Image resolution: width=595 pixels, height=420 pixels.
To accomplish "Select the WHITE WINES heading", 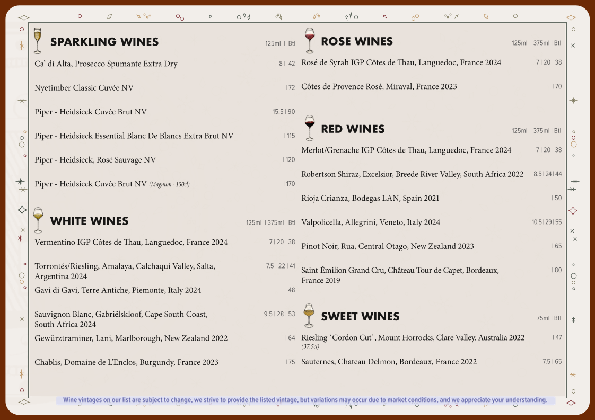I will pyautogui.click(x=89, y=221).
